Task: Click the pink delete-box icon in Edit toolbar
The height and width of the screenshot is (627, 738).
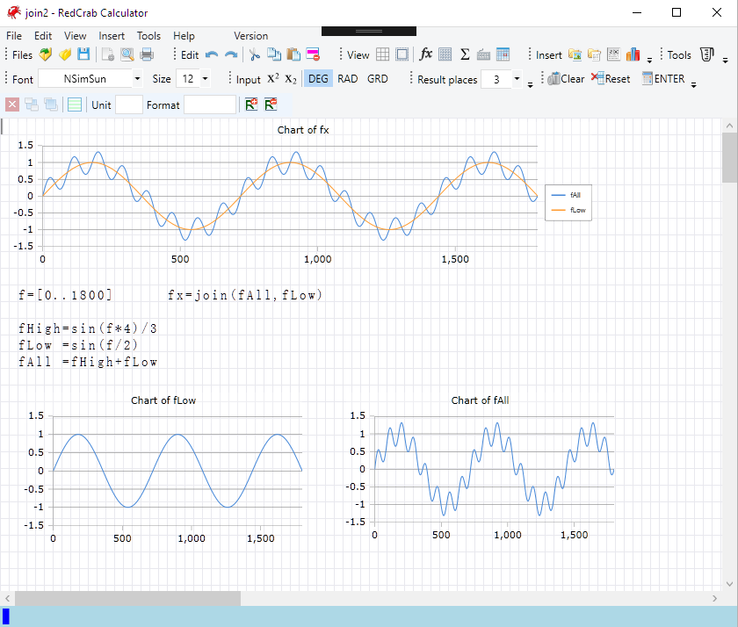Action: click(313, 54)
